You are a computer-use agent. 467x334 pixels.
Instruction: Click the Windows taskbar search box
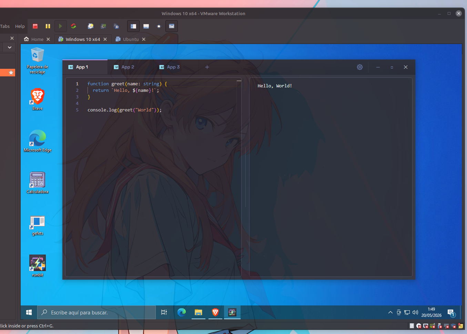pyautogui.click(x=97, y=312)
